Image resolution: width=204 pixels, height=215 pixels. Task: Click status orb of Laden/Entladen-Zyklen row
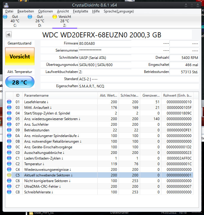[9, 158]
